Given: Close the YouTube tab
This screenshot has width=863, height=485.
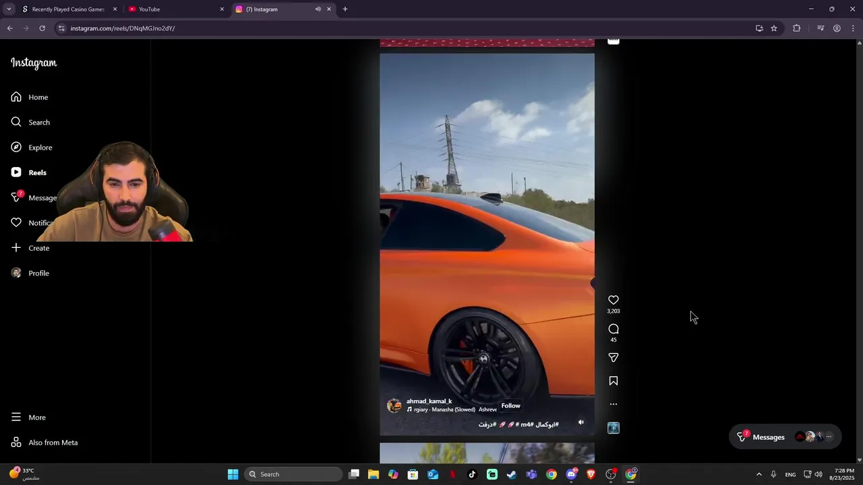Looking at the screenshot, I should pyautogui.click(x=222, y=9).
